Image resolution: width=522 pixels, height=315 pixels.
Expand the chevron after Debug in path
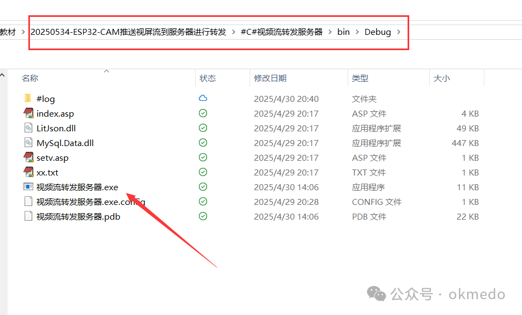point(399,32)
